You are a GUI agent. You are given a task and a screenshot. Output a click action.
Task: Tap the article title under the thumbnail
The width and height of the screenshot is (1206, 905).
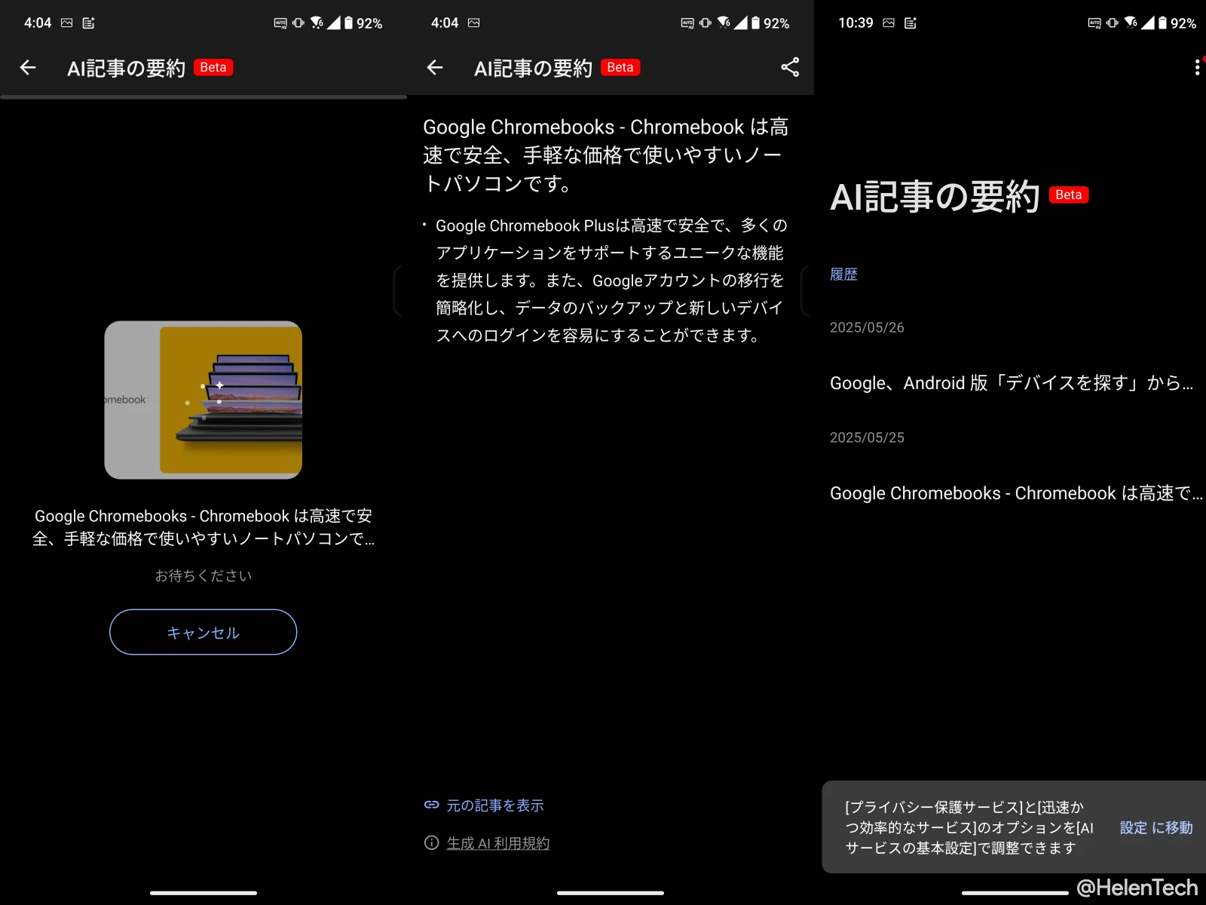pyautogui.click(x=203, y=527)
